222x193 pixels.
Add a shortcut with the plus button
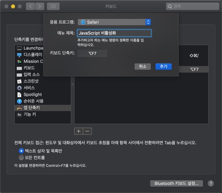pyautogui.click(x=78, y=131)
